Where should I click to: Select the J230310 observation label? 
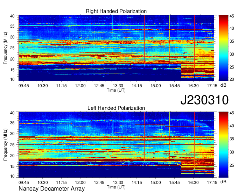204,100
